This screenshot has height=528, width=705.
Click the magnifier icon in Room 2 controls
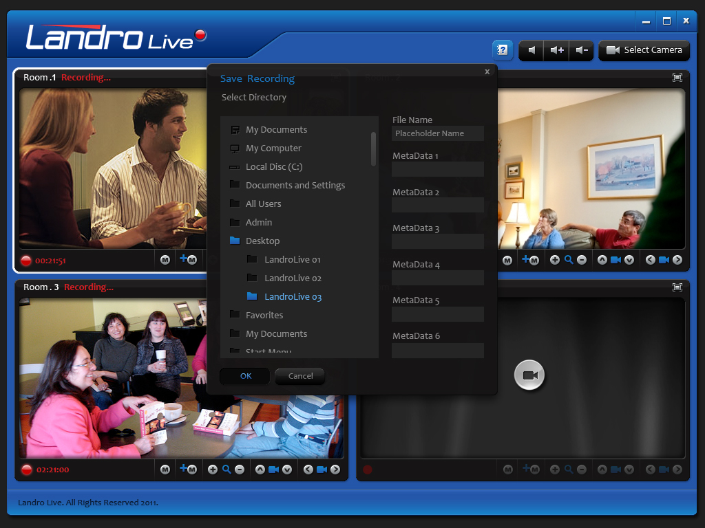(x=569, y=260)
